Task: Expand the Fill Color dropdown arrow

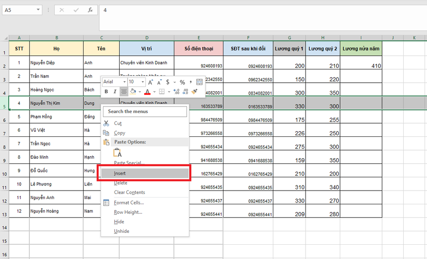Action: 139,92
